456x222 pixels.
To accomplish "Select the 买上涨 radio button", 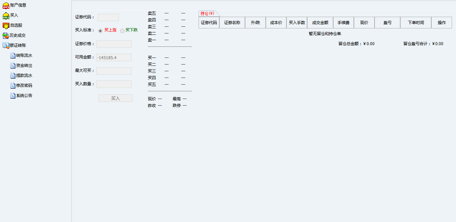I will (x=100, y=30).
